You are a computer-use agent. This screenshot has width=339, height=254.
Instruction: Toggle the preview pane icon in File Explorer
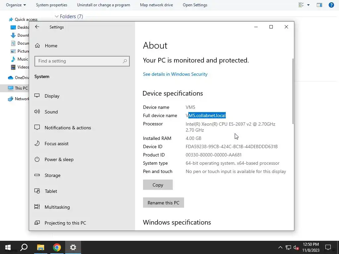(319, 5)
